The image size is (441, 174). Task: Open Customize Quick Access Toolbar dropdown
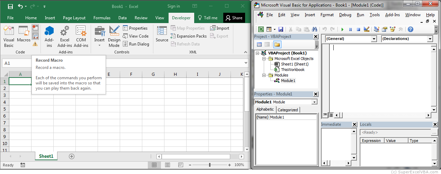45,7
